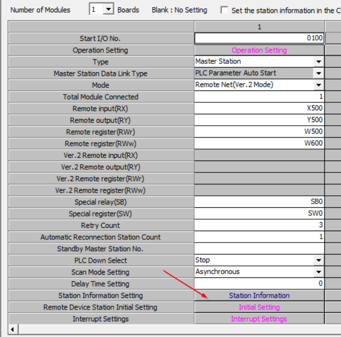Select the Remote output(RY) field Y500

coord(259,120)
